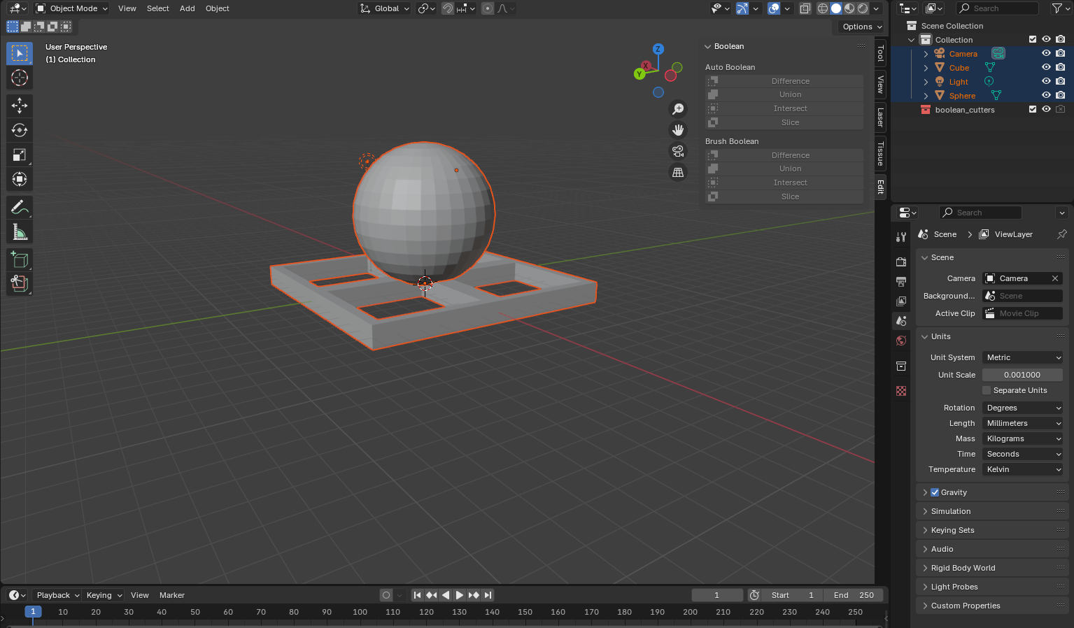Open the Temperature Kelvin dropdown
The width and height of the screenshot is (1074, 628).
[1023, 469]
